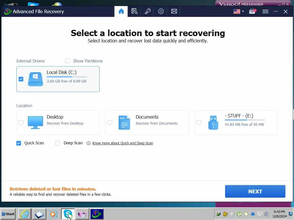Enable the Deep Scan checkbox

(x=57, y=143)
